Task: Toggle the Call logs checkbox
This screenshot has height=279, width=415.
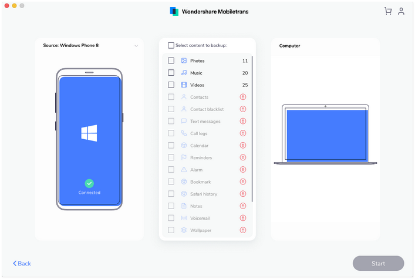Action: [x=171, y=133]
